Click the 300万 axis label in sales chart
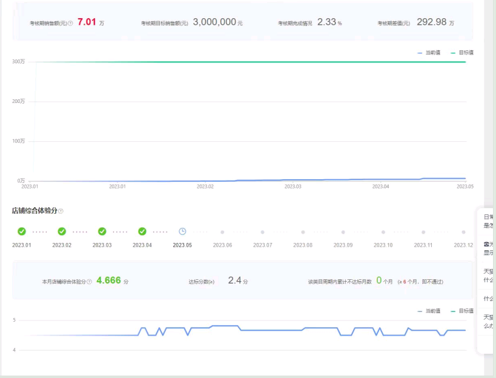Screen dimensions: 496x378 pyautogui.click(x=18, y=62)
